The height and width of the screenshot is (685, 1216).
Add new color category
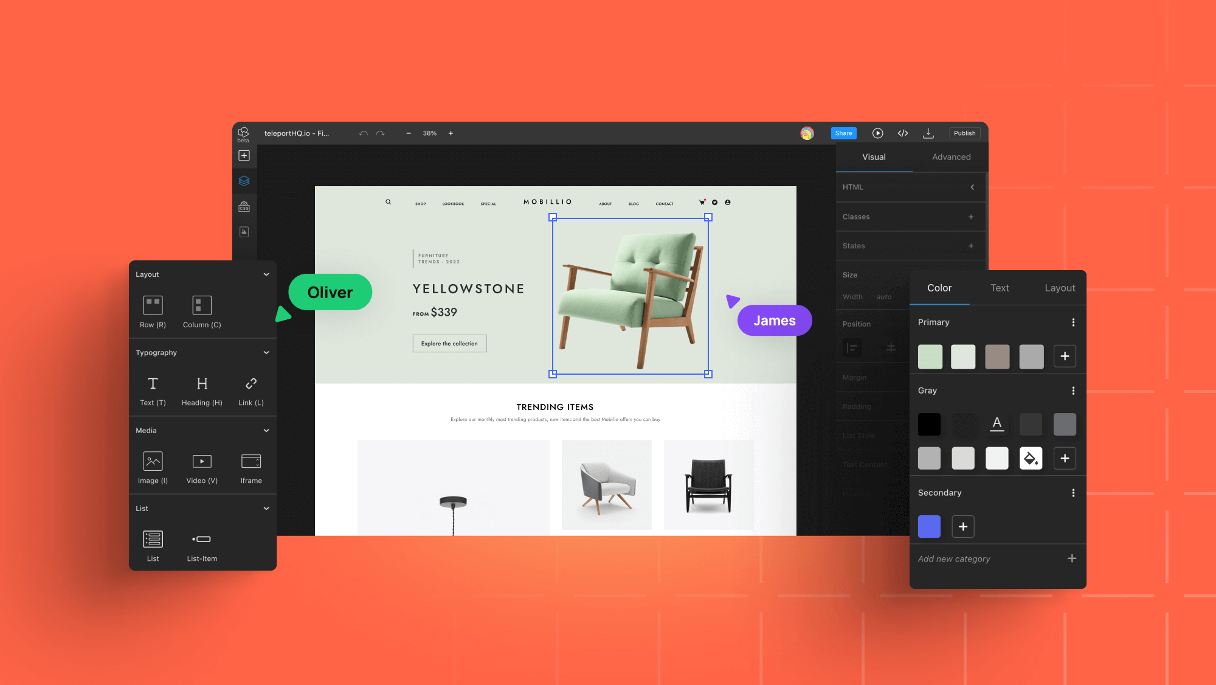click(1071, 559)
